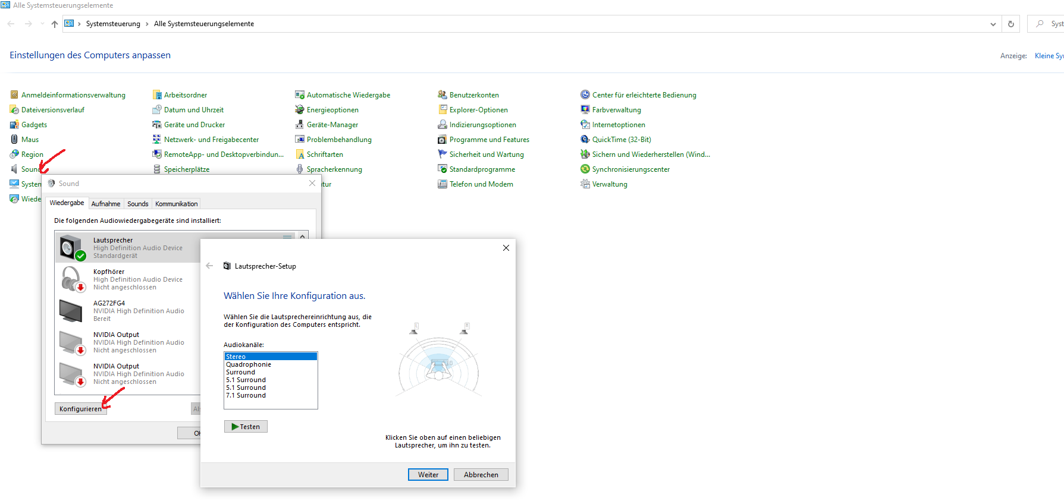Navigate up one folder level arrow
This screenshot has height=501, width=1064.
pos(55,24)
